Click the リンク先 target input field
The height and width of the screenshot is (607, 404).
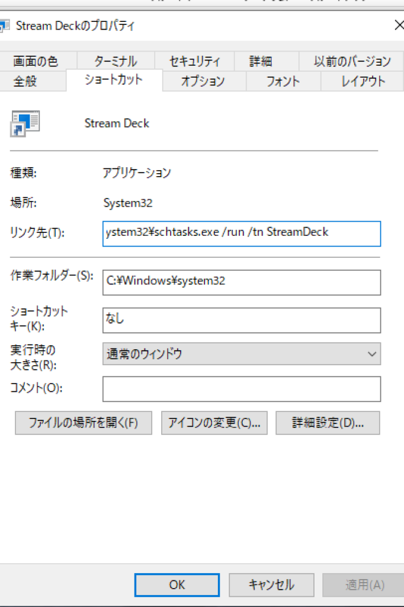coord(242,234)
